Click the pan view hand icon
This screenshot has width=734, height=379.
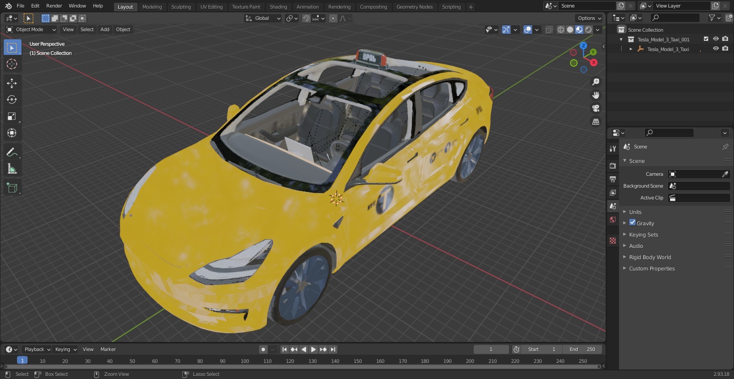pos(595,95)
